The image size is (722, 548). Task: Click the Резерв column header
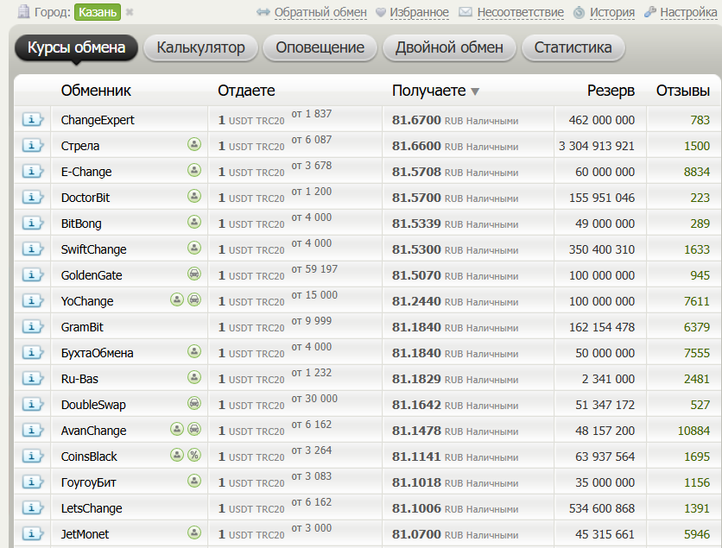(611, 91)
